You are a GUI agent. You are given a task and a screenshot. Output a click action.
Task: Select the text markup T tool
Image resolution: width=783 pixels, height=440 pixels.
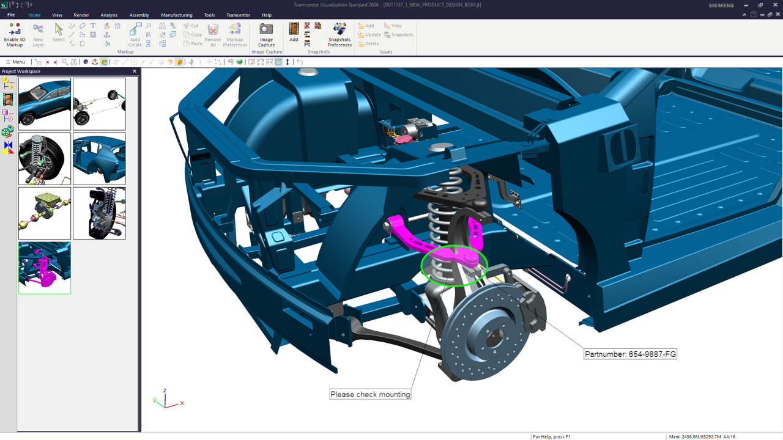point(93,26)
